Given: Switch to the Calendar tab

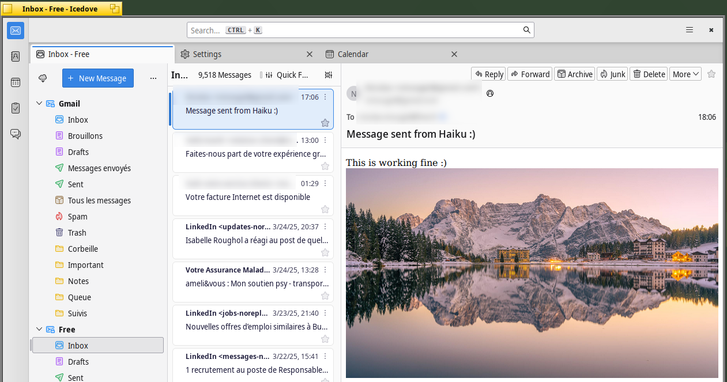Looking at the screenshot, I should tap(391, 54).
